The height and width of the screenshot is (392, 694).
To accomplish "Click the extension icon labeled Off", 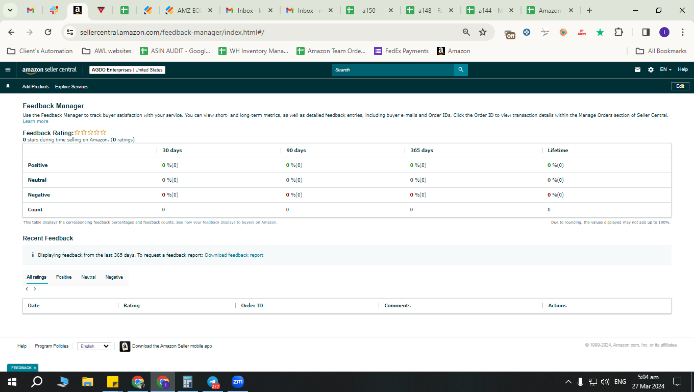I will 509,33.
